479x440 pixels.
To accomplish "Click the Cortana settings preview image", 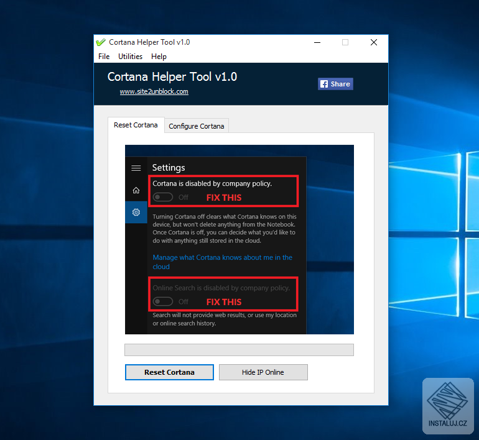I will [240, 239].
